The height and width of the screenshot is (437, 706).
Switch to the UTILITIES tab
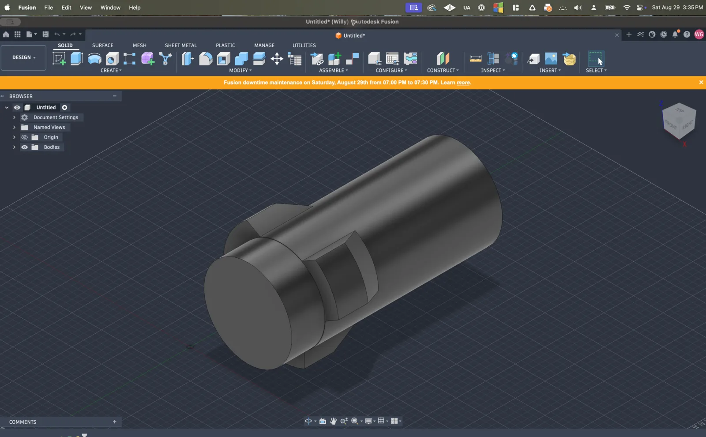coord(304,45)
